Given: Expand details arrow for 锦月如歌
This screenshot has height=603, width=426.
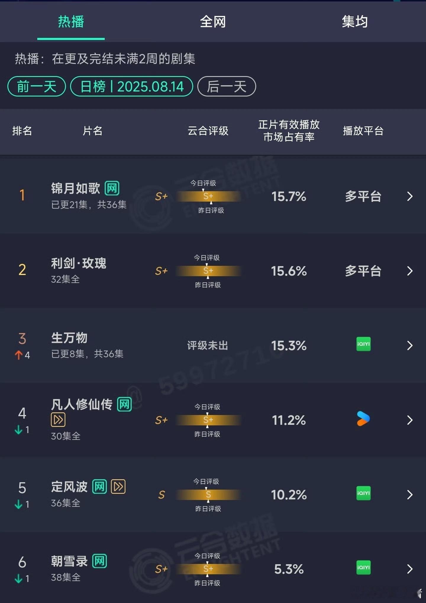Looking at the screenshot, I should tap(410, 196).
